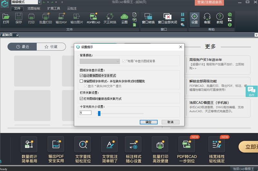
Task: Toggle 打开图纸时重新选择关联方式 checkbox
Action: click(x=81, y=99)
